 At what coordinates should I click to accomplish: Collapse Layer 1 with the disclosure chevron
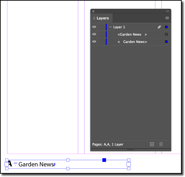pos(110,27)
